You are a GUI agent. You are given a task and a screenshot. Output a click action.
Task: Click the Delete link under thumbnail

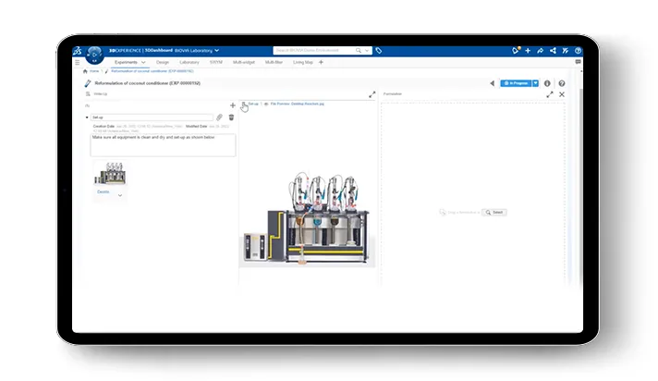104,192
